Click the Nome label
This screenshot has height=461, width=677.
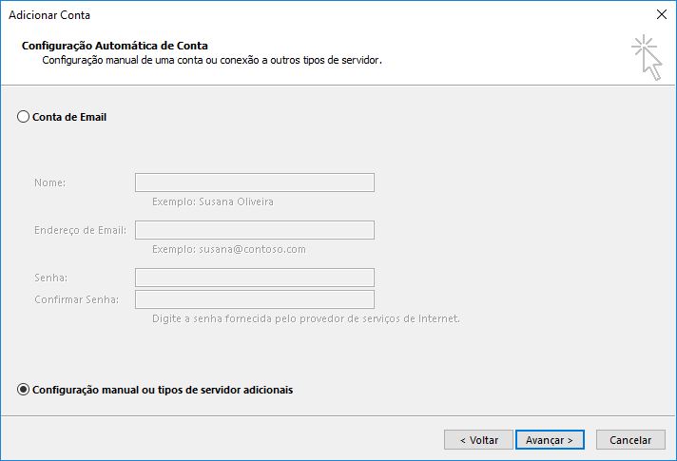[x=49, y=182]
